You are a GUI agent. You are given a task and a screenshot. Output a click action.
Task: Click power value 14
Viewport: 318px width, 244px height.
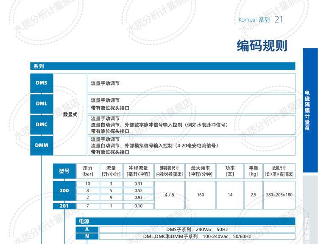[230, 195]
